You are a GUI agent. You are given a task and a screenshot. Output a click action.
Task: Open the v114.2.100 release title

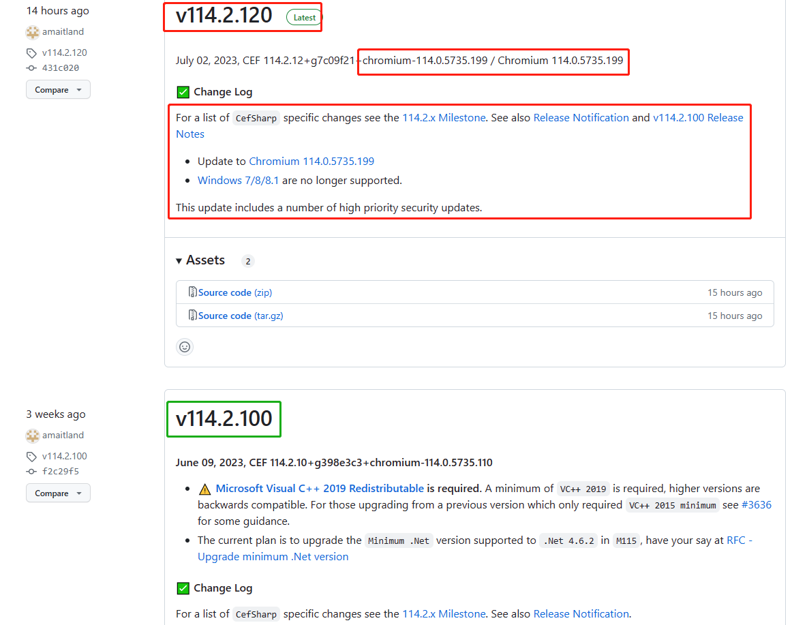click(x=224, y=419)
